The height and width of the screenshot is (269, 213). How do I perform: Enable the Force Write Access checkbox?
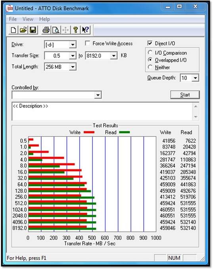pyautogui.click(x=88, y=43)
